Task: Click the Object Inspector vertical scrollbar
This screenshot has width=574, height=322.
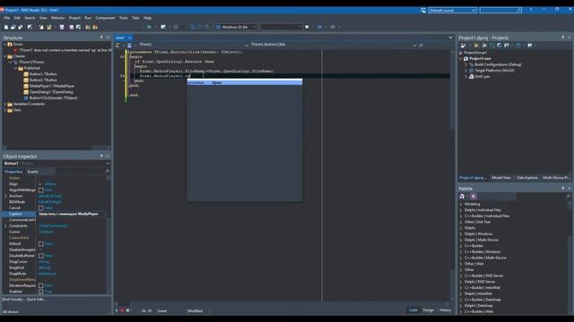Action: click(109, 234)
